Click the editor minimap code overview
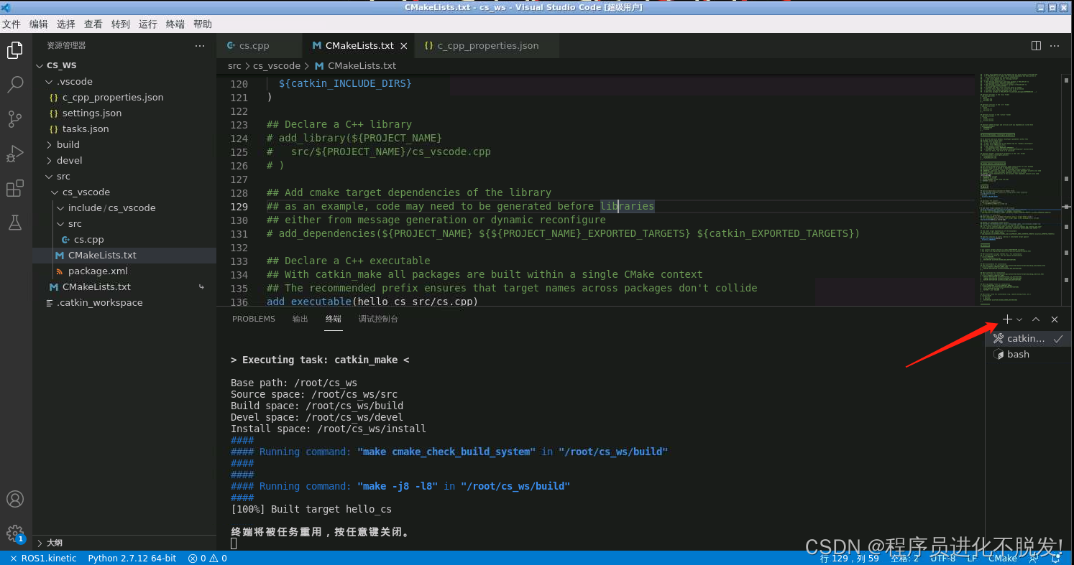Screen dimensions: 1074x565 [1022, 188]
